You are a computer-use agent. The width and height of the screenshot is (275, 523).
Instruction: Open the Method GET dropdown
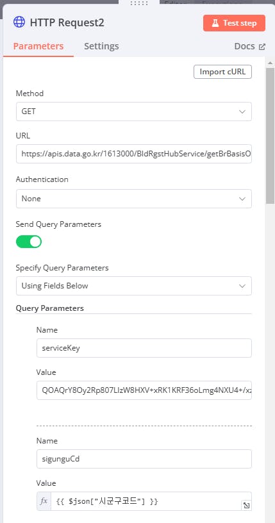[x=134, y=112]
